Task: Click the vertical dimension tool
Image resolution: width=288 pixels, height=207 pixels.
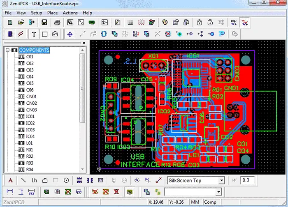Action: click(21, 192)
